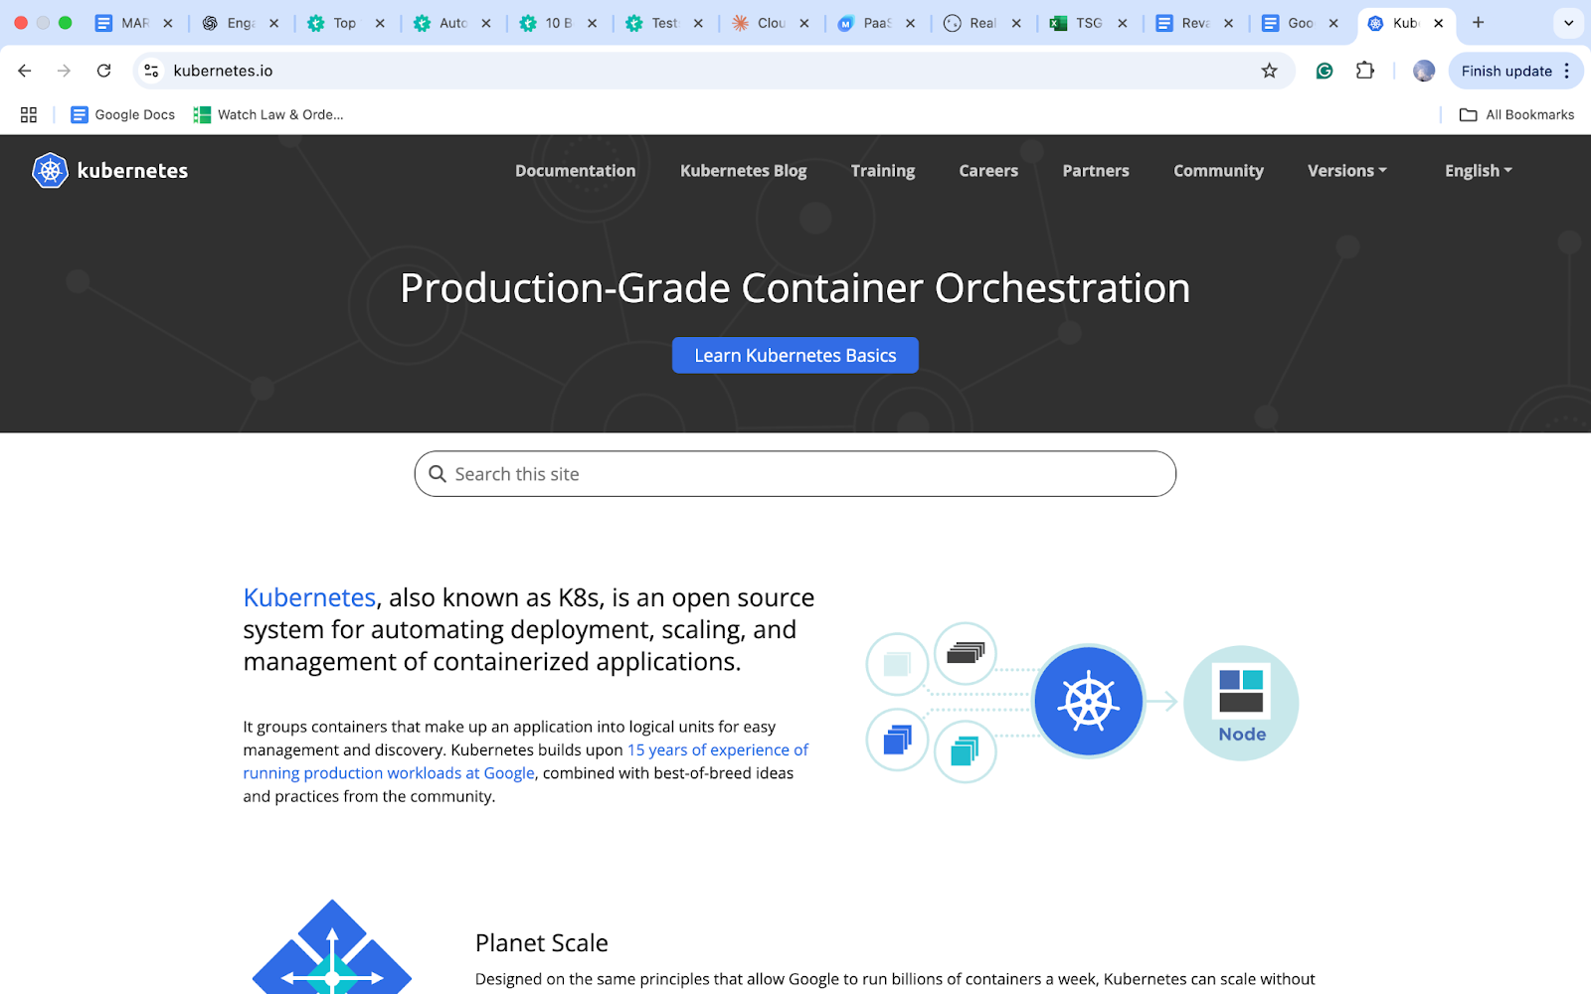Screen dimensions: 1591x994
Task: Click the kubernetes wordmark in the header
Action: (x=132, y=171)
